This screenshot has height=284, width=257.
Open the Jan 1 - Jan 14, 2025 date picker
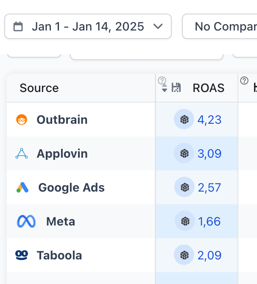[88, 26]
